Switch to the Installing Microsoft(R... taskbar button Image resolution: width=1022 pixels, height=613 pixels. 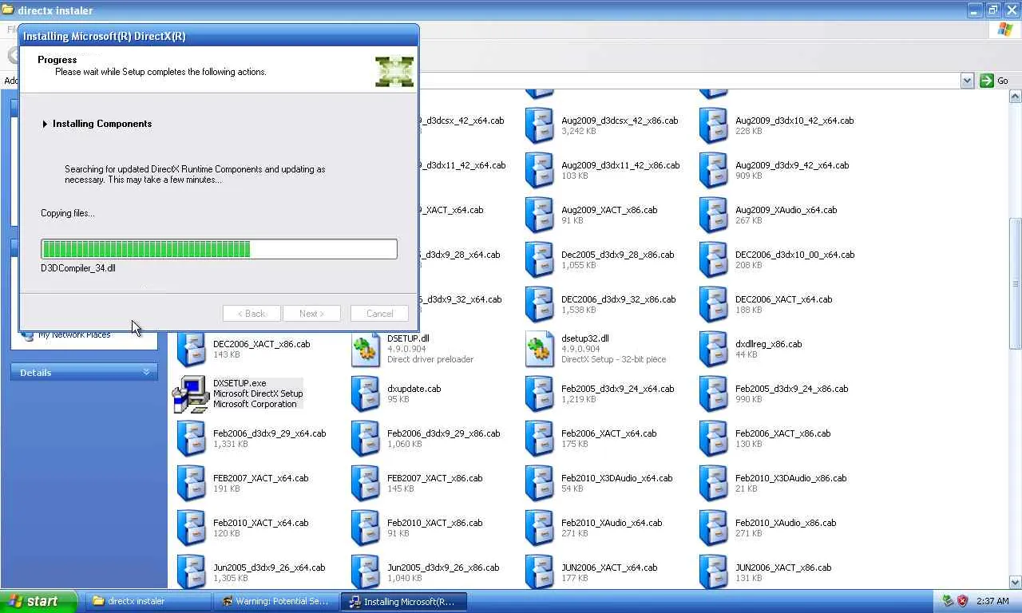(403, 601)
